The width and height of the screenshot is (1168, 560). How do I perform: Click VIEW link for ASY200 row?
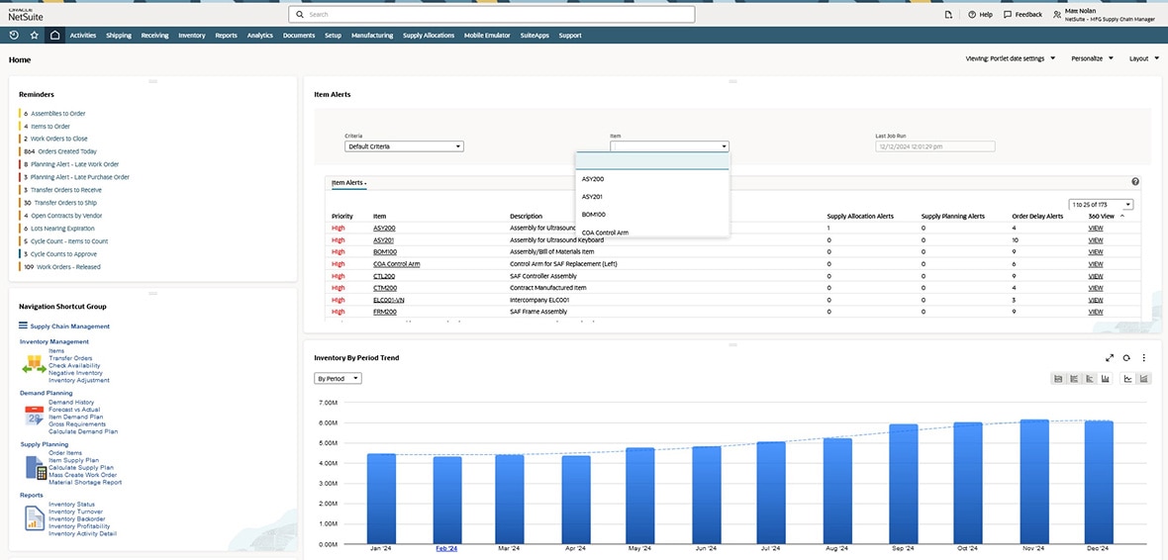point(1095,228)
